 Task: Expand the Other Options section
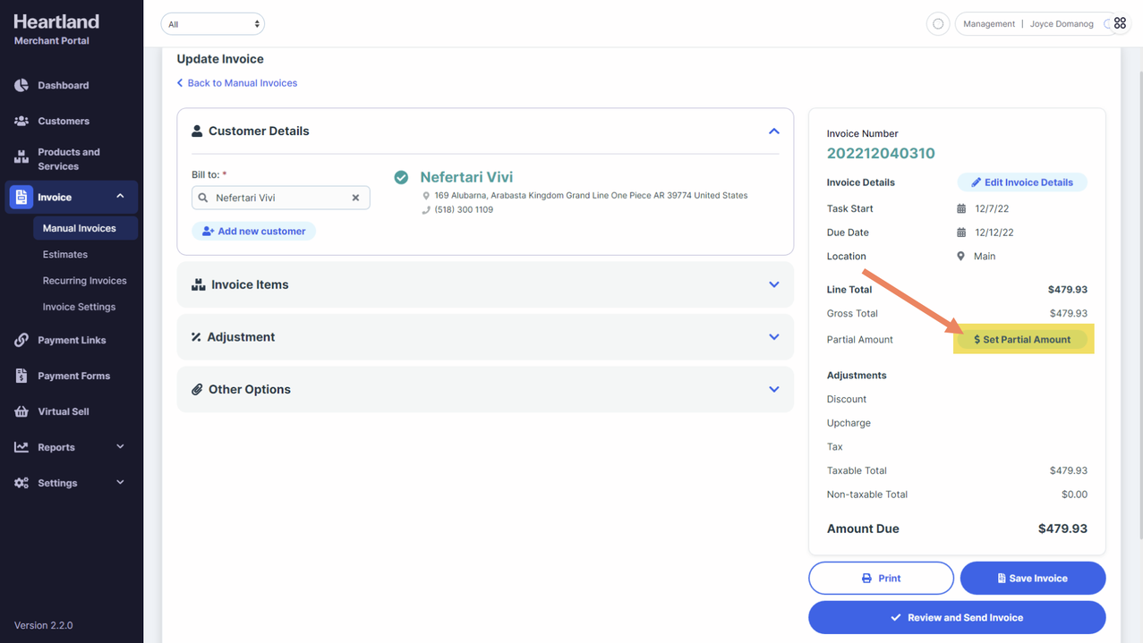click(773, 389)
